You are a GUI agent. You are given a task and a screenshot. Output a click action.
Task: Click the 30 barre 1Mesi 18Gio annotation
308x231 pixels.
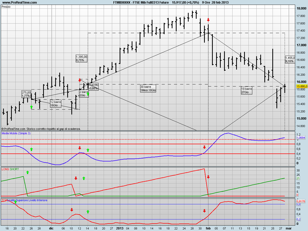148,88
